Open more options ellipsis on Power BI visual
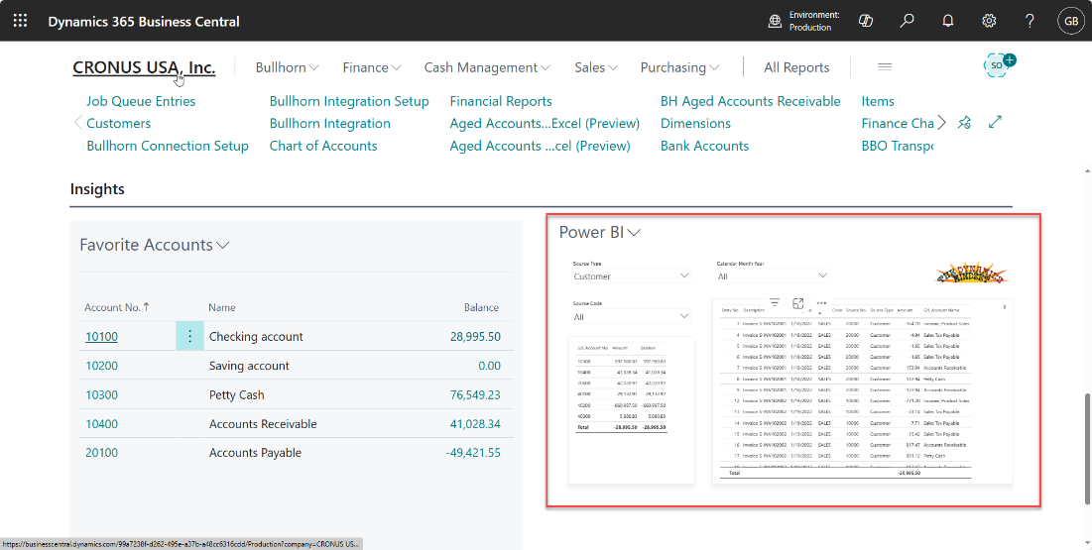 point(822,303)
